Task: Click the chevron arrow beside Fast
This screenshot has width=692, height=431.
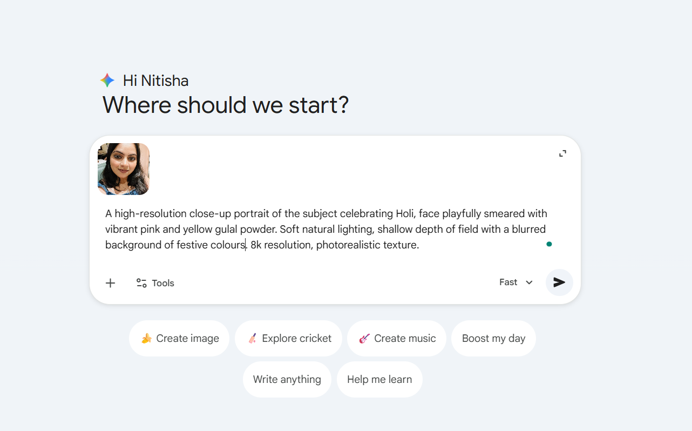Action: pyautogui.click(x=529, y=282)
